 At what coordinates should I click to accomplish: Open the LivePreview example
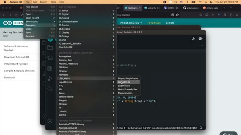pyautogui.click(x=128, y=86)
